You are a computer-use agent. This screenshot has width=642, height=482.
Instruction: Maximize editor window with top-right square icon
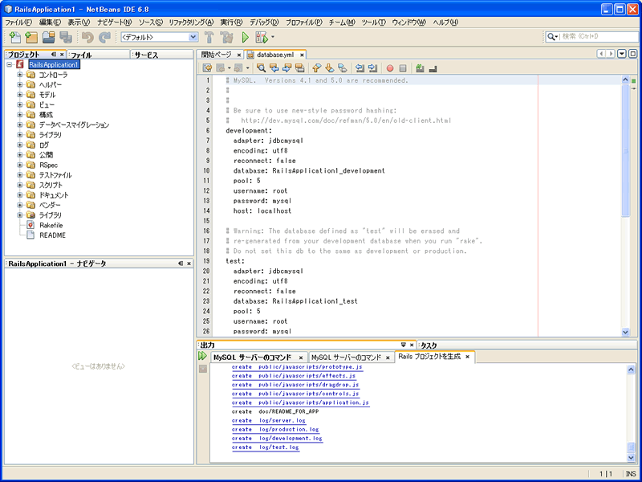click(632, 54)
